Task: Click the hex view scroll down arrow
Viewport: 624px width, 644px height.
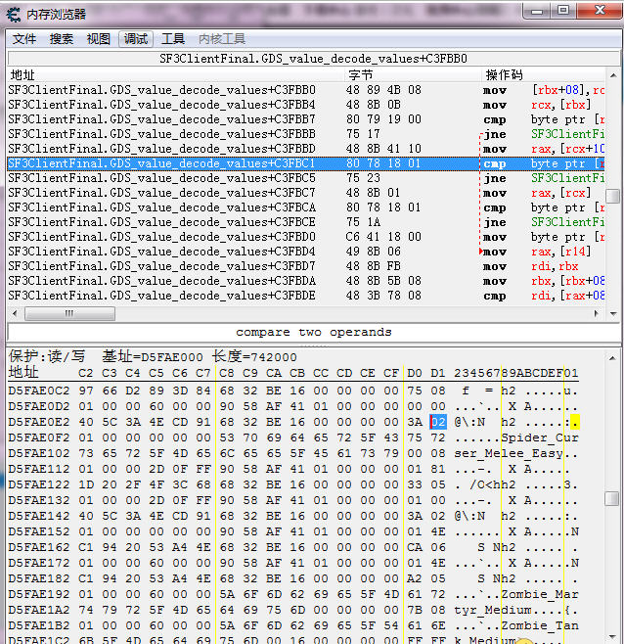Action: click(x=612, y=637)
